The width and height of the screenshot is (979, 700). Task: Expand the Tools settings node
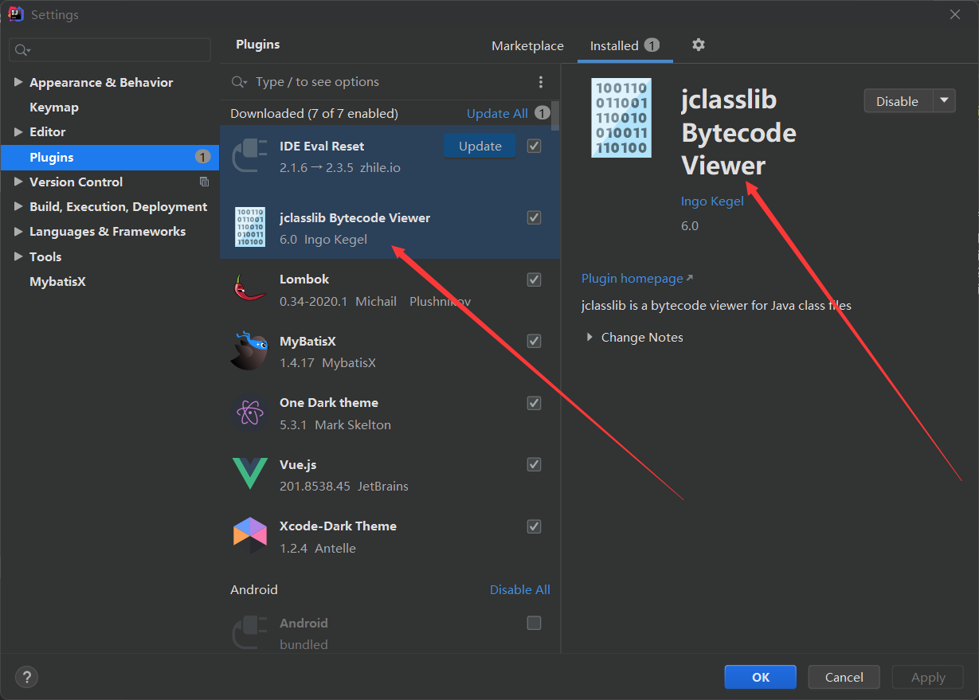tap(18, 256)
